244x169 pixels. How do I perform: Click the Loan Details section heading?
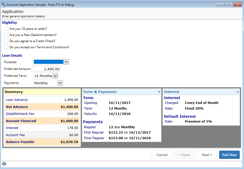[x=12, y=55]
